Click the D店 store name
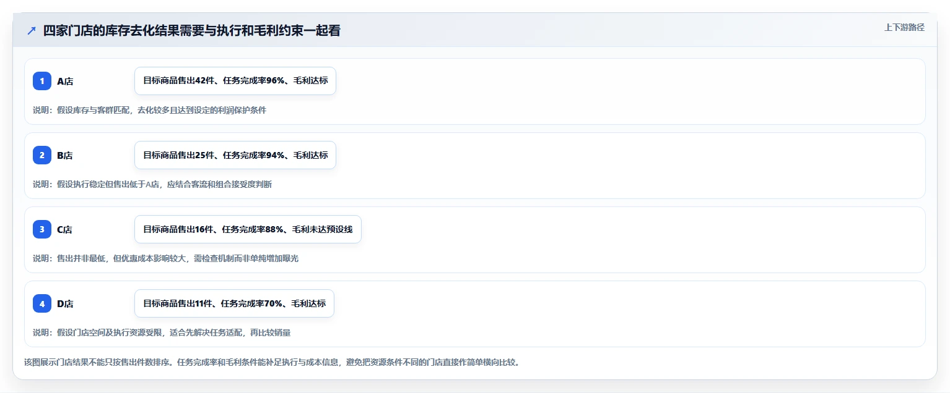Screen dimensions: 950x393 point(65,303)
